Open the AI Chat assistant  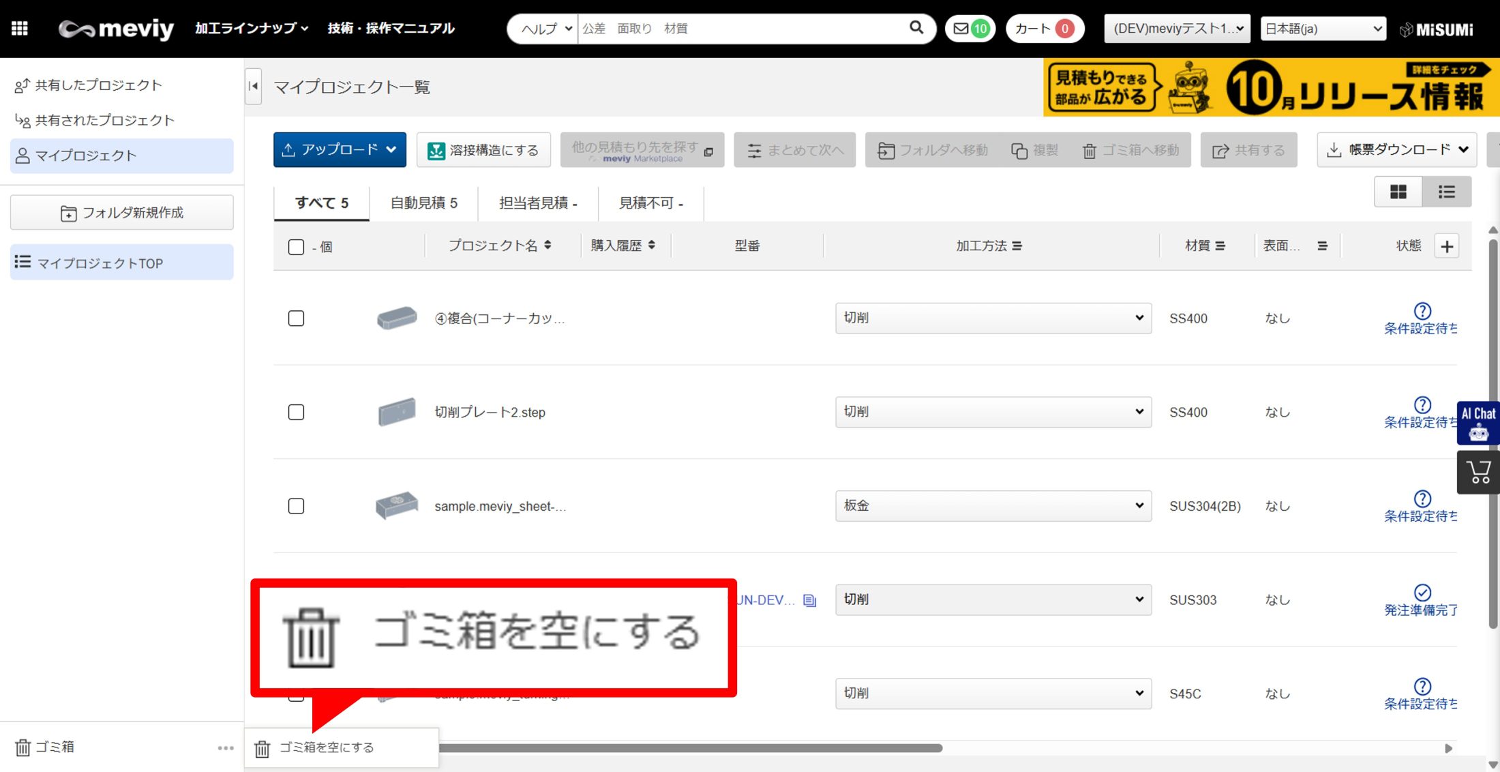coord(1477,423)
